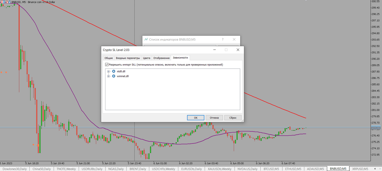The height and width of the screenshot is (171, 382).
Task: Open the China50,Daily chart tab
Action: (41, 169)
